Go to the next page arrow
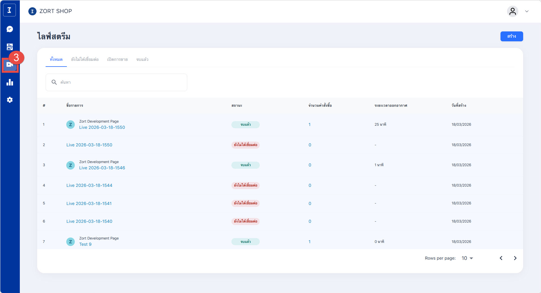 pyautogui.click(x=515, y=258)
